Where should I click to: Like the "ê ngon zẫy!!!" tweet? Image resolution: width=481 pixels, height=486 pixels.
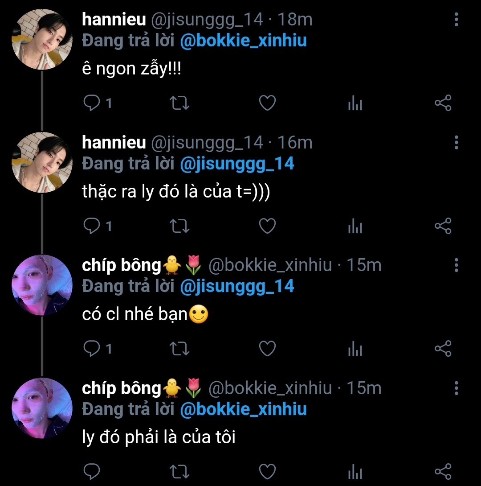pyautogui.click(x=267, y=103)
